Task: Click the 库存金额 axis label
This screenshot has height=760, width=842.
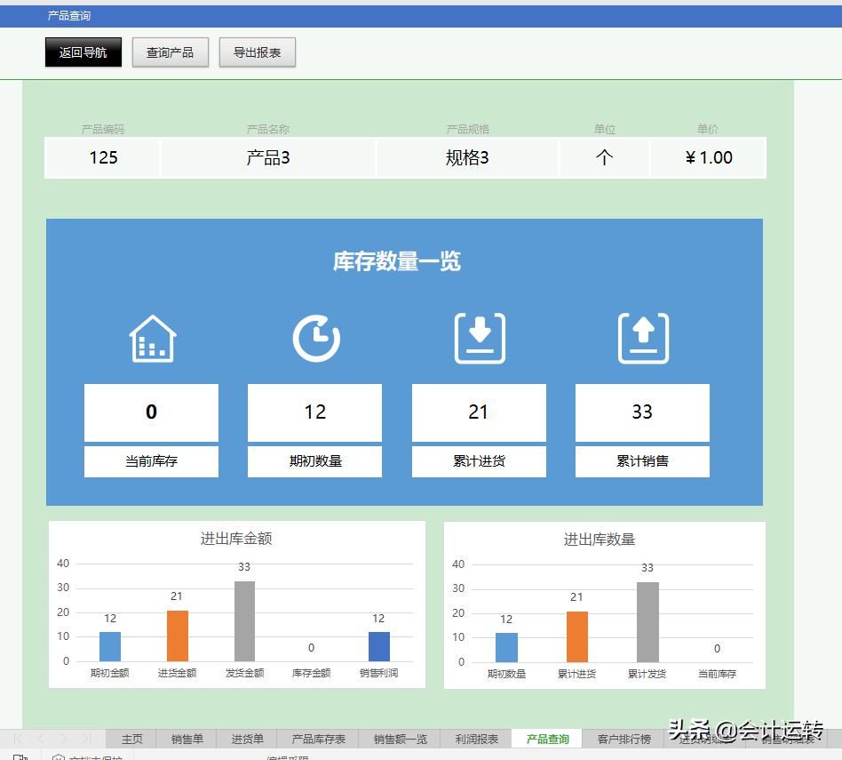Action: tap(312, 673)
